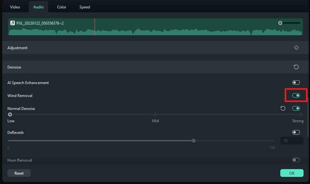Click the Hum Removal label
The image size is (310, 184).
tap(20, 160)
